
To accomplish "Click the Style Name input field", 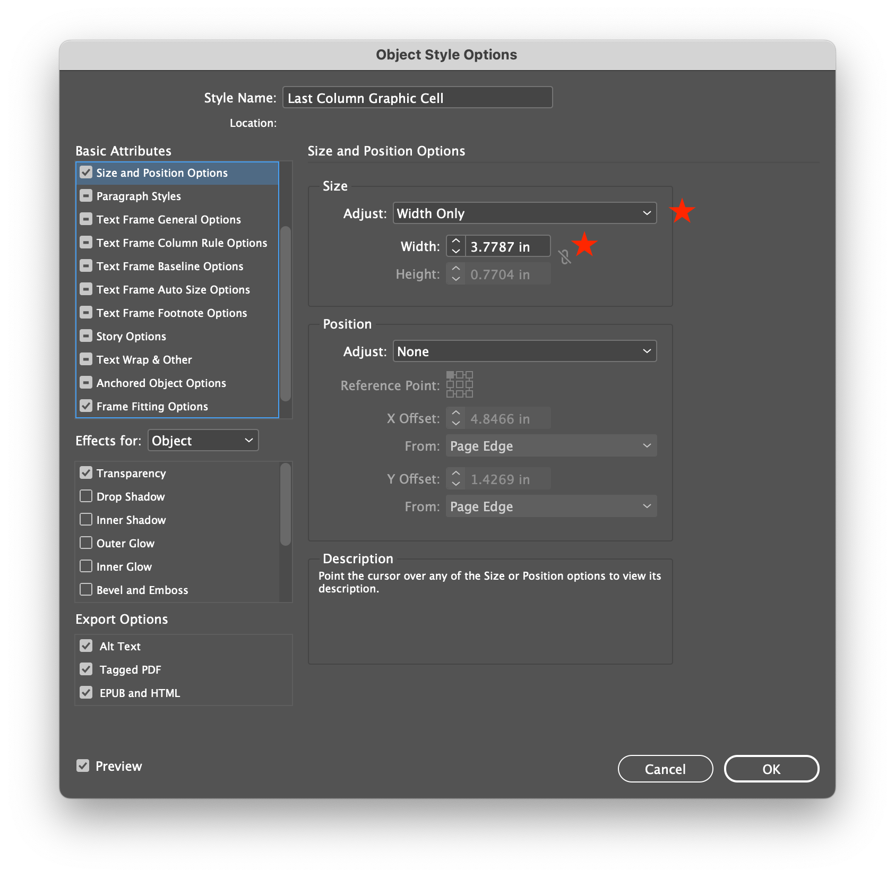I will click(x=417, y=98).
